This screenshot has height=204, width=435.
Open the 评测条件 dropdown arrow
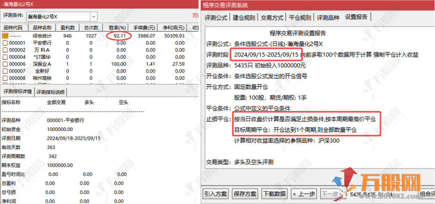click(x=94, y=17)
